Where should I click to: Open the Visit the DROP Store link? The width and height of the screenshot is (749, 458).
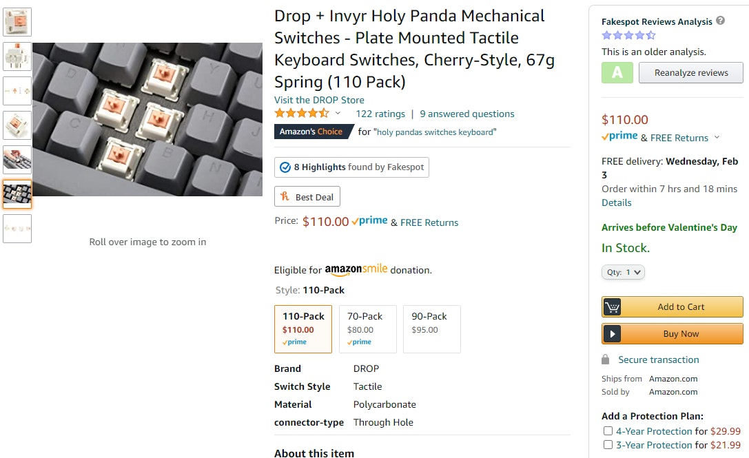tap(319, 100)
